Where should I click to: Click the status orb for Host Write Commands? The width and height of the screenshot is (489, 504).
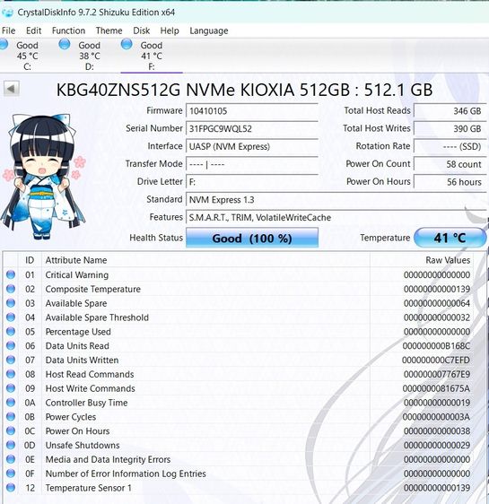11,388
